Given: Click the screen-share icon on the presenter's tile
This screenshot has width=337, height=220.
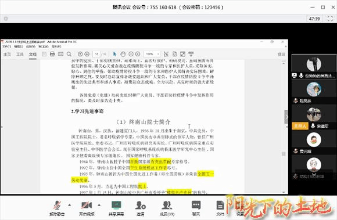Looking at the screenshot, I should pos(294,75).
